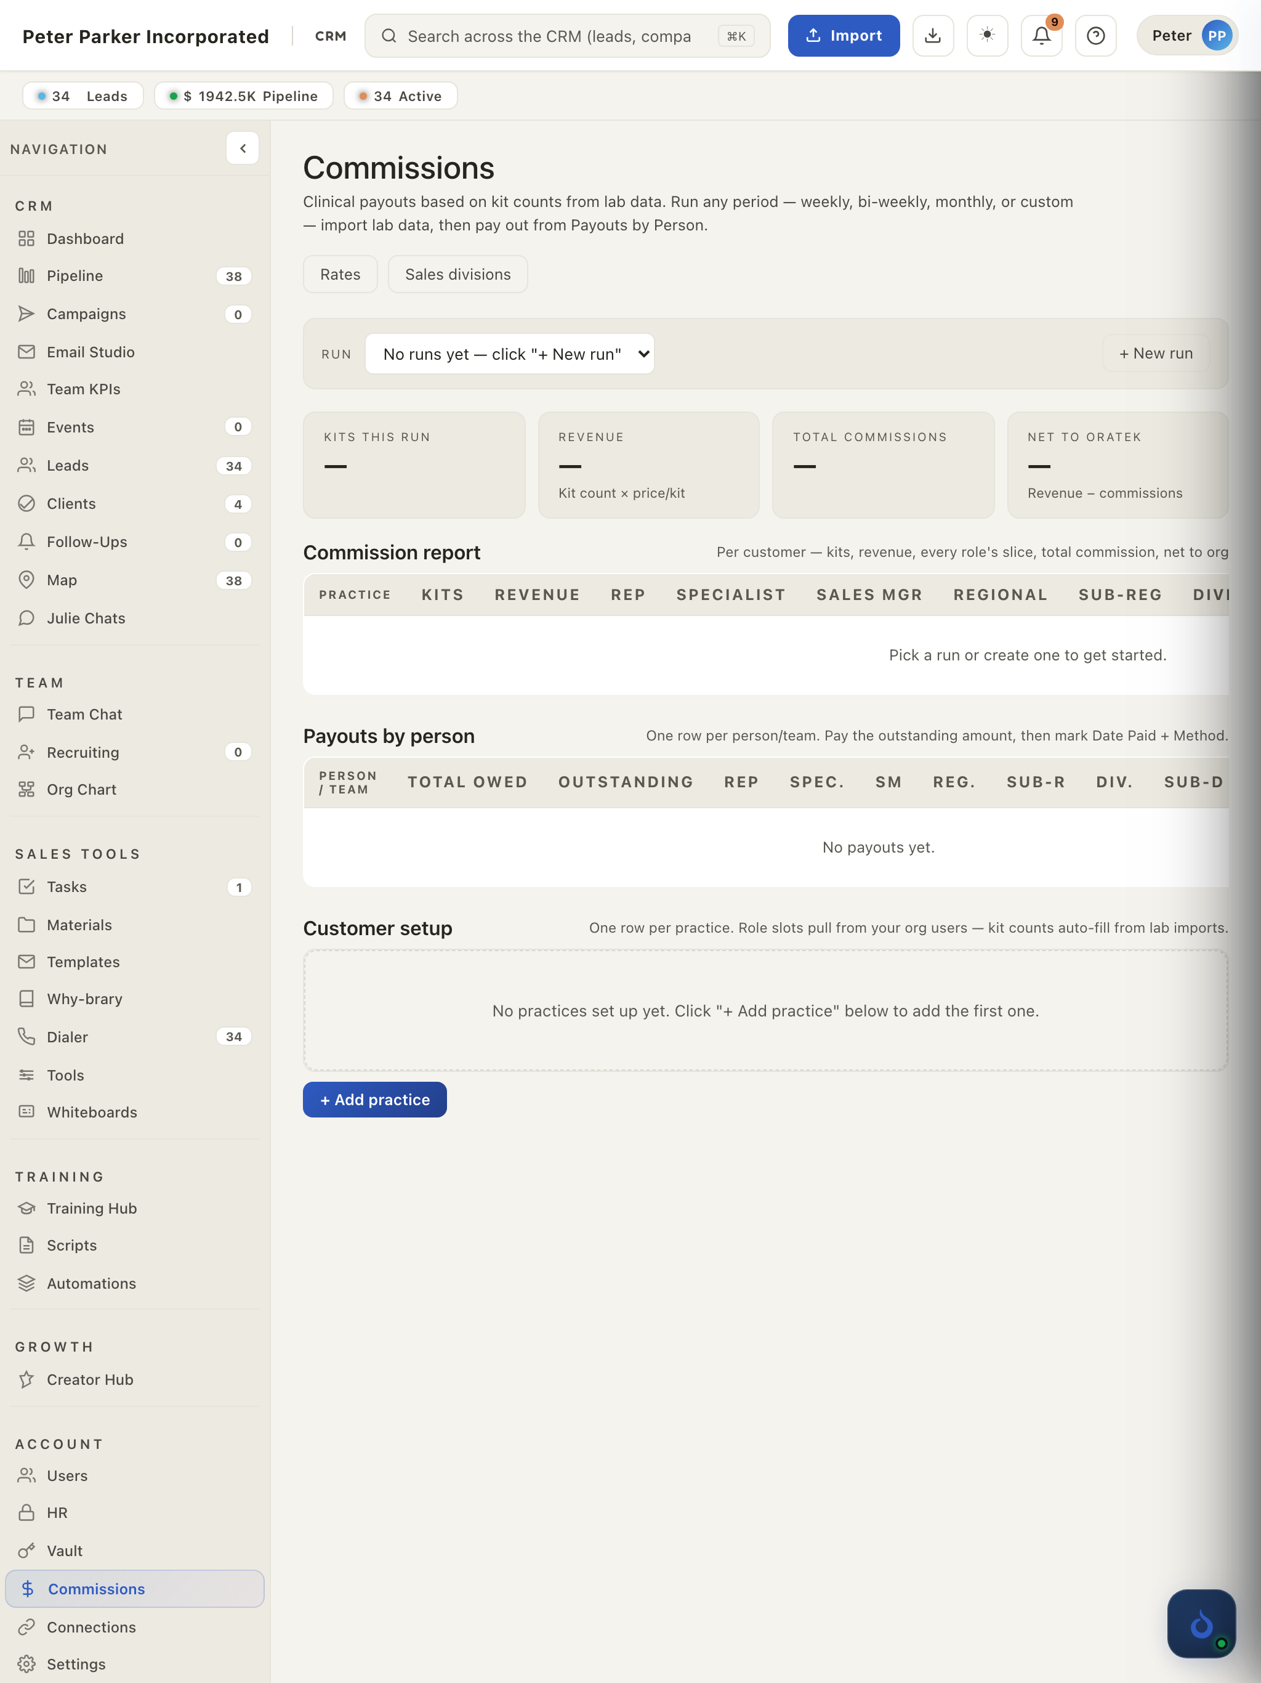Image resolution: width=1261 pixels, height=1683 pixels.
Task: Open the Campaigns paper-plane icon
Action: [26, 314]
